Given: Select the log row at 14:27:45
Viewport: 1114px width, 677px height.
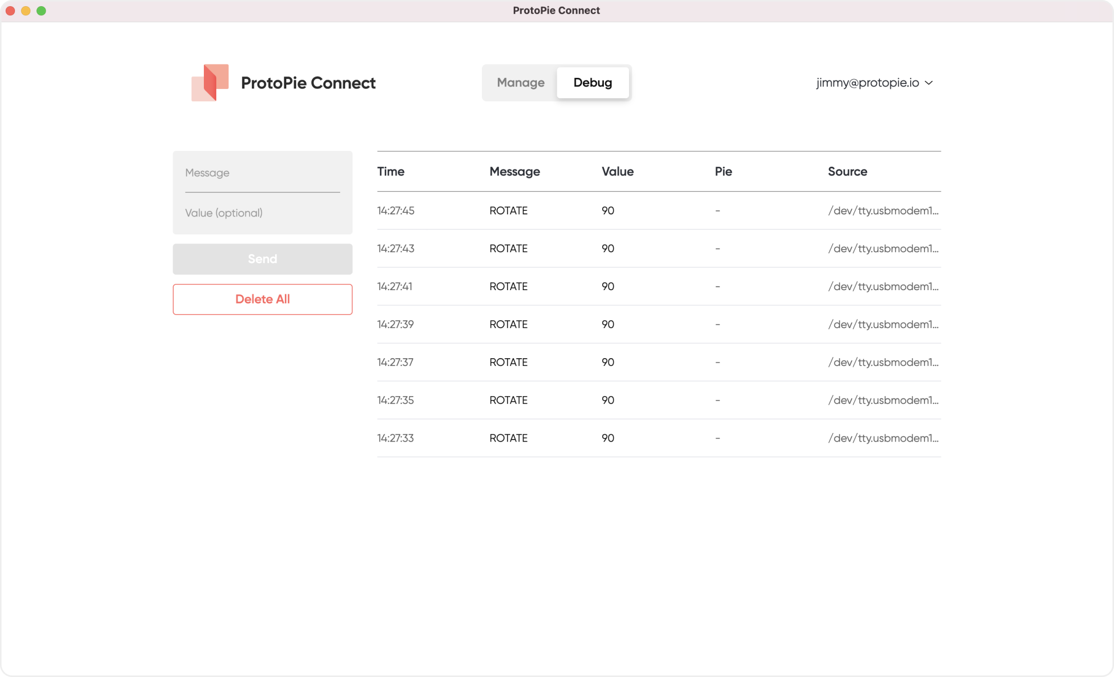Looking at the screenshot, I should [658, 211].
